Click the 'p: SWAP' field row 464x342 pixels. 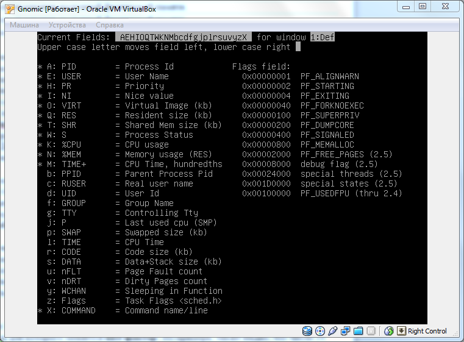pos(127,232)
